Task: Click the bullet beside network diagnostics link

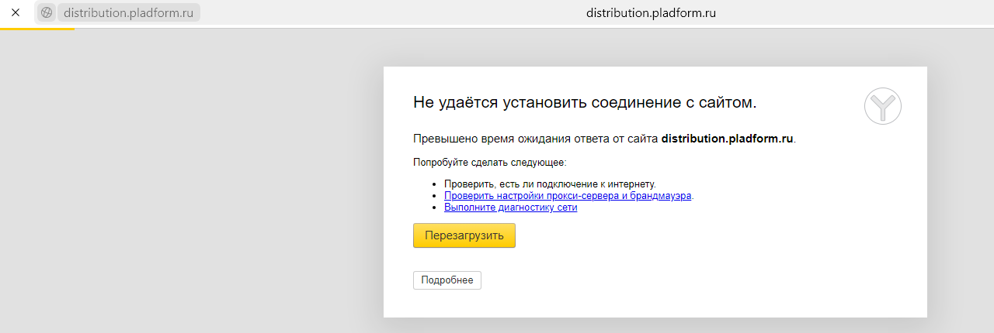Action: coord(435,208)
